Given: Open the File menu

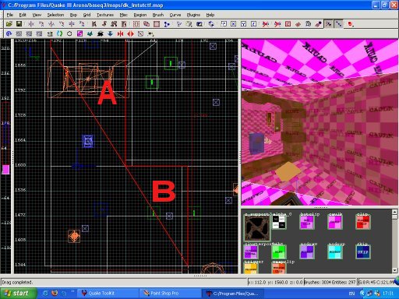Looking at the screenshot, I should (10, 15).
